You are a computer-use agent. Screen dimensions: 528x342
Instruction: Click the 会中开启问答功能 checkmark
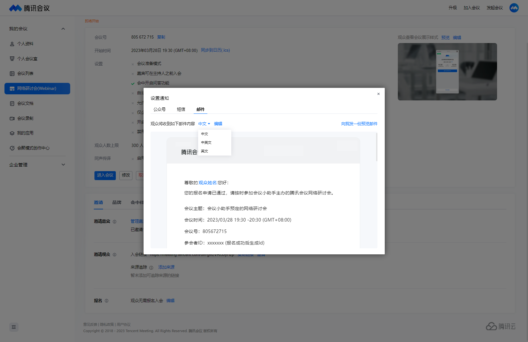(133, 84)
